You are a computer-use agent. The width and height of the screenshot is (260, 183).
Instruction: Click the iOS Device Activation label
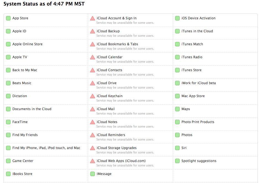point(198,18)
